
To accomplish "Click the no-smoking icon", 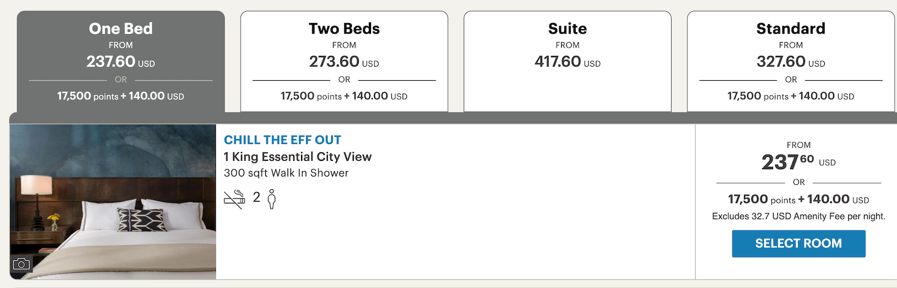I will click(234, 199).
